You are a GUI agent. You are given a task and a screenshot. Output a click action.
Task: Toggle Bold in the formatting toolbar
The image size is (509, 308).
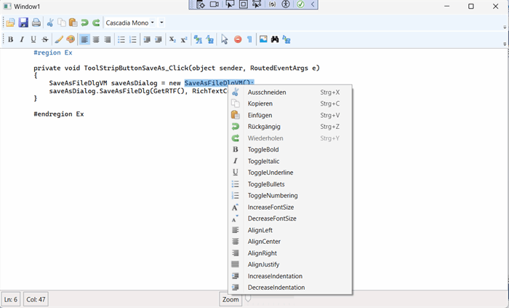[x=11, y=39]
